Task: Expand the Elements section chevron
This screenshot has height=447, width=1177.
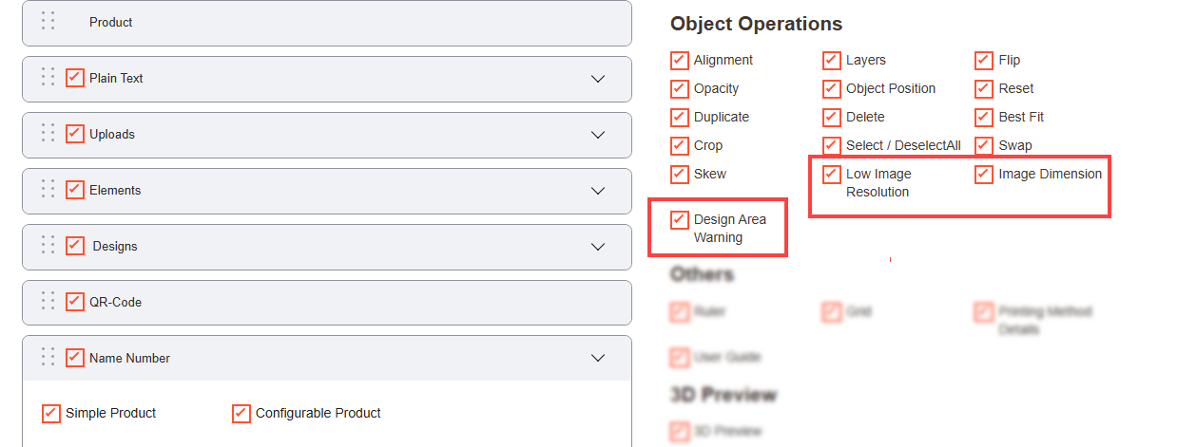Action: click(x=598, y=191)
